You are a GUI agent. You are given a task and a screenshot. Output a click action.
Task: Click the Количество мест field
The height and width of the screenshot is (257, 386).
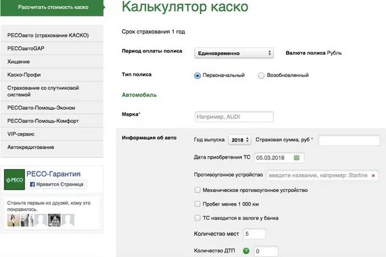tap(255, 234)
